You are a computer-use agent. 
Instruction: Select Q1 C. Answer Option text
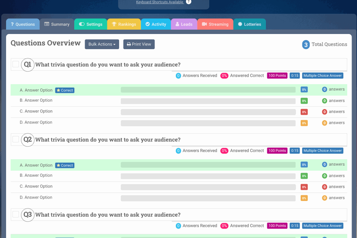coord(36,111)
